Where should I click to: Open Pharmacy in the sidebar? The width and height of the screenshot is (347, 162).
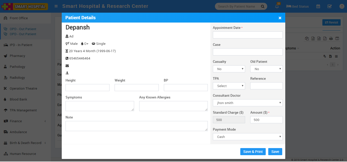click(x=17, y=56)
